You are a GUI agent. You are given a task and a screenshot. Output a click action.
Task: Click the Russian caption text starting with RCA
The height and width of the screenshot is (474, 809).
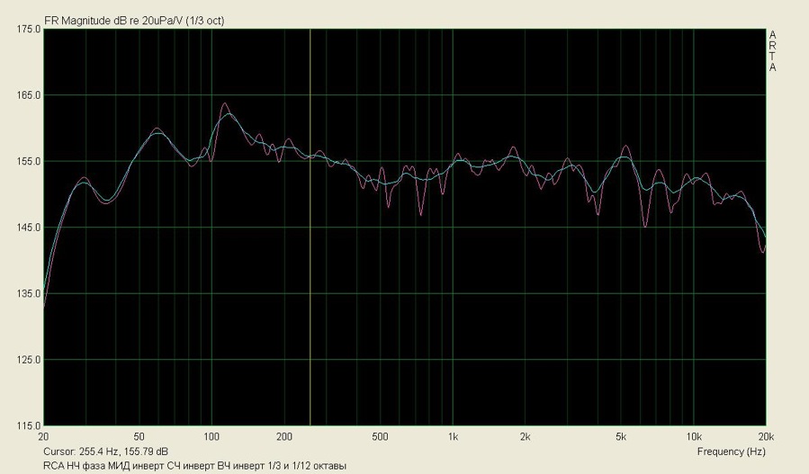tap(193, 466)
